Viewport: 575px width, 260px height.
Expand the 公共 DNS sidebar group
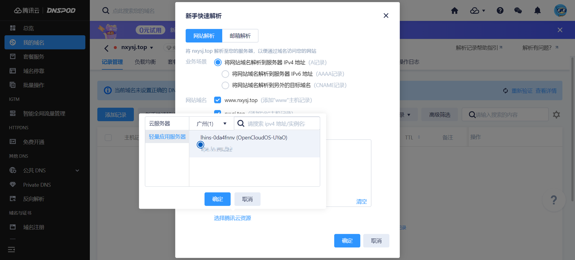pos(45,170)
